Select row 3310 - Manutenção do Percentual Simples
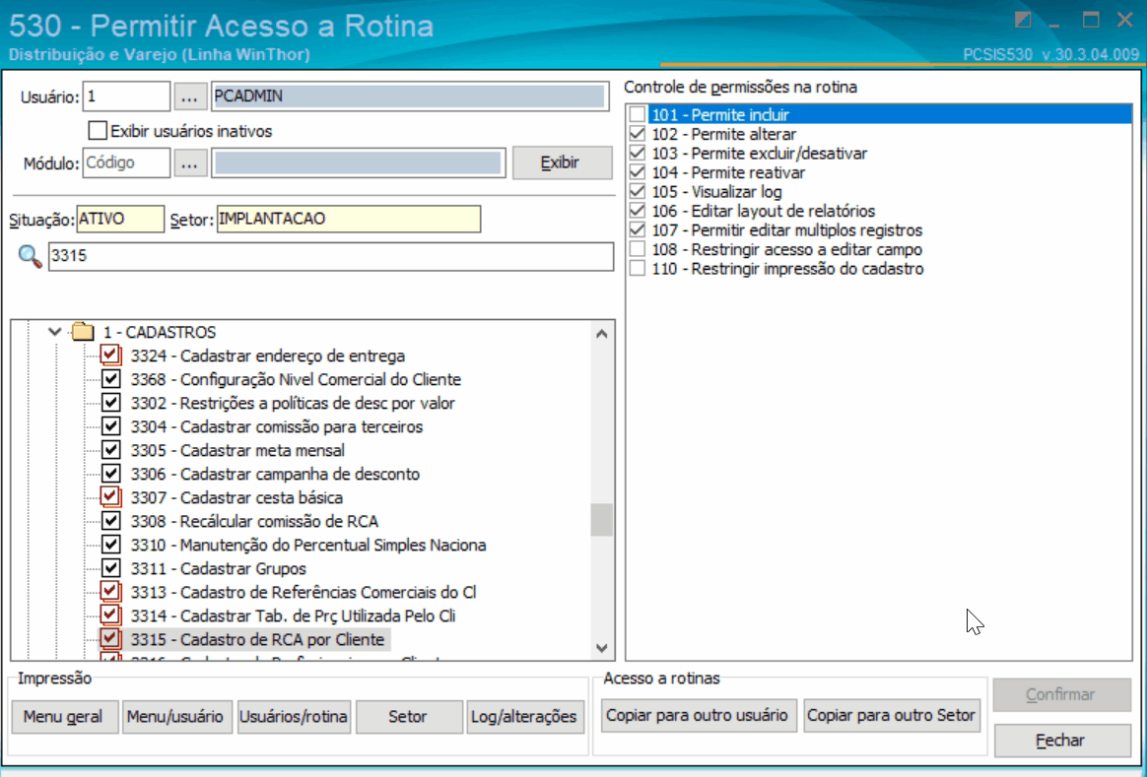 (308, 546)
